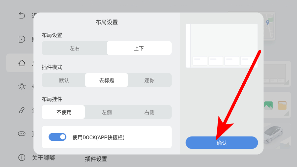Open the link chain icon in sidebar
The height and width of the screenshot is (167, 297).
click(x=22, y=110)
